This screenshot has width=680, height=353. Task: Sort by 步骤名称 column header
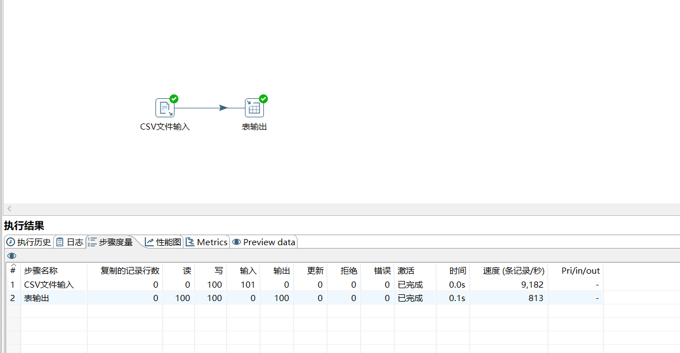(x=54, y=270)
